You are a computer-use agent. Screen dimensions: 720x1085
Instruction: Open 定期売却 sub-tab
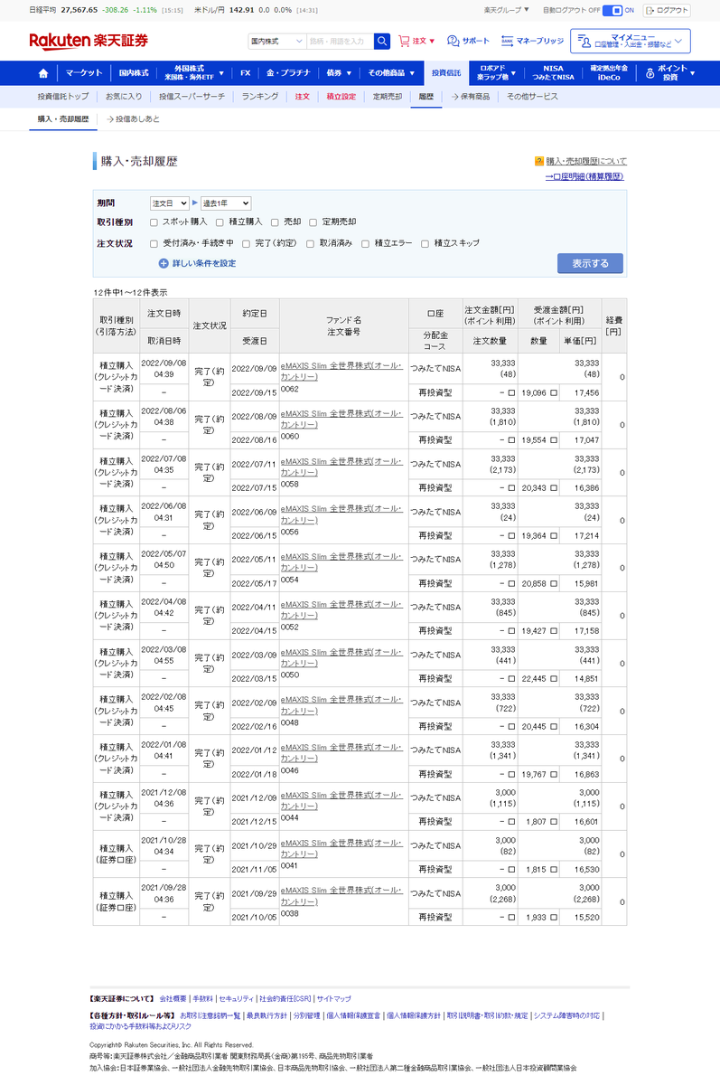point(388,97)
